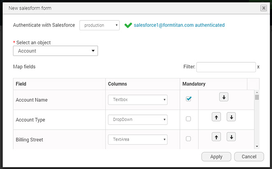
Task: Check Mandatory for Billing Street
Action: [x=189, y=139]
